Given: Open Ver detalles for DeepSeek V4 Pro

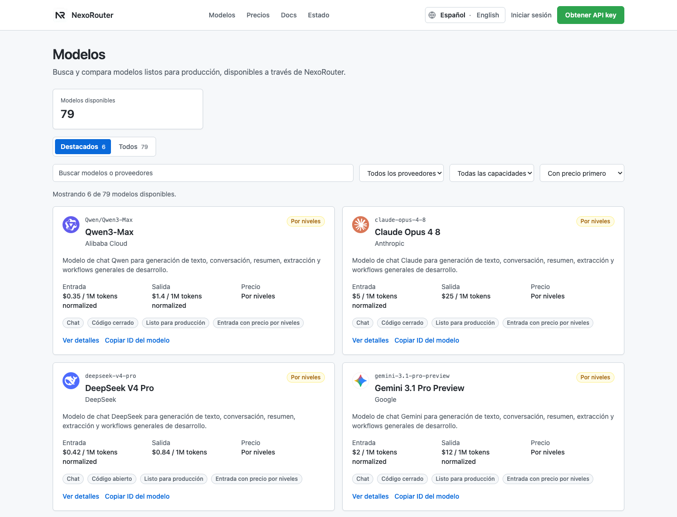Looking at the screenshot, I should (81, 496).
